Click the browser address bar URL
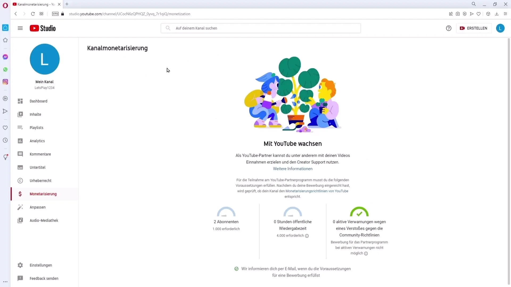The height and width of the screenshot is (287, 511). tap(130, 14)
